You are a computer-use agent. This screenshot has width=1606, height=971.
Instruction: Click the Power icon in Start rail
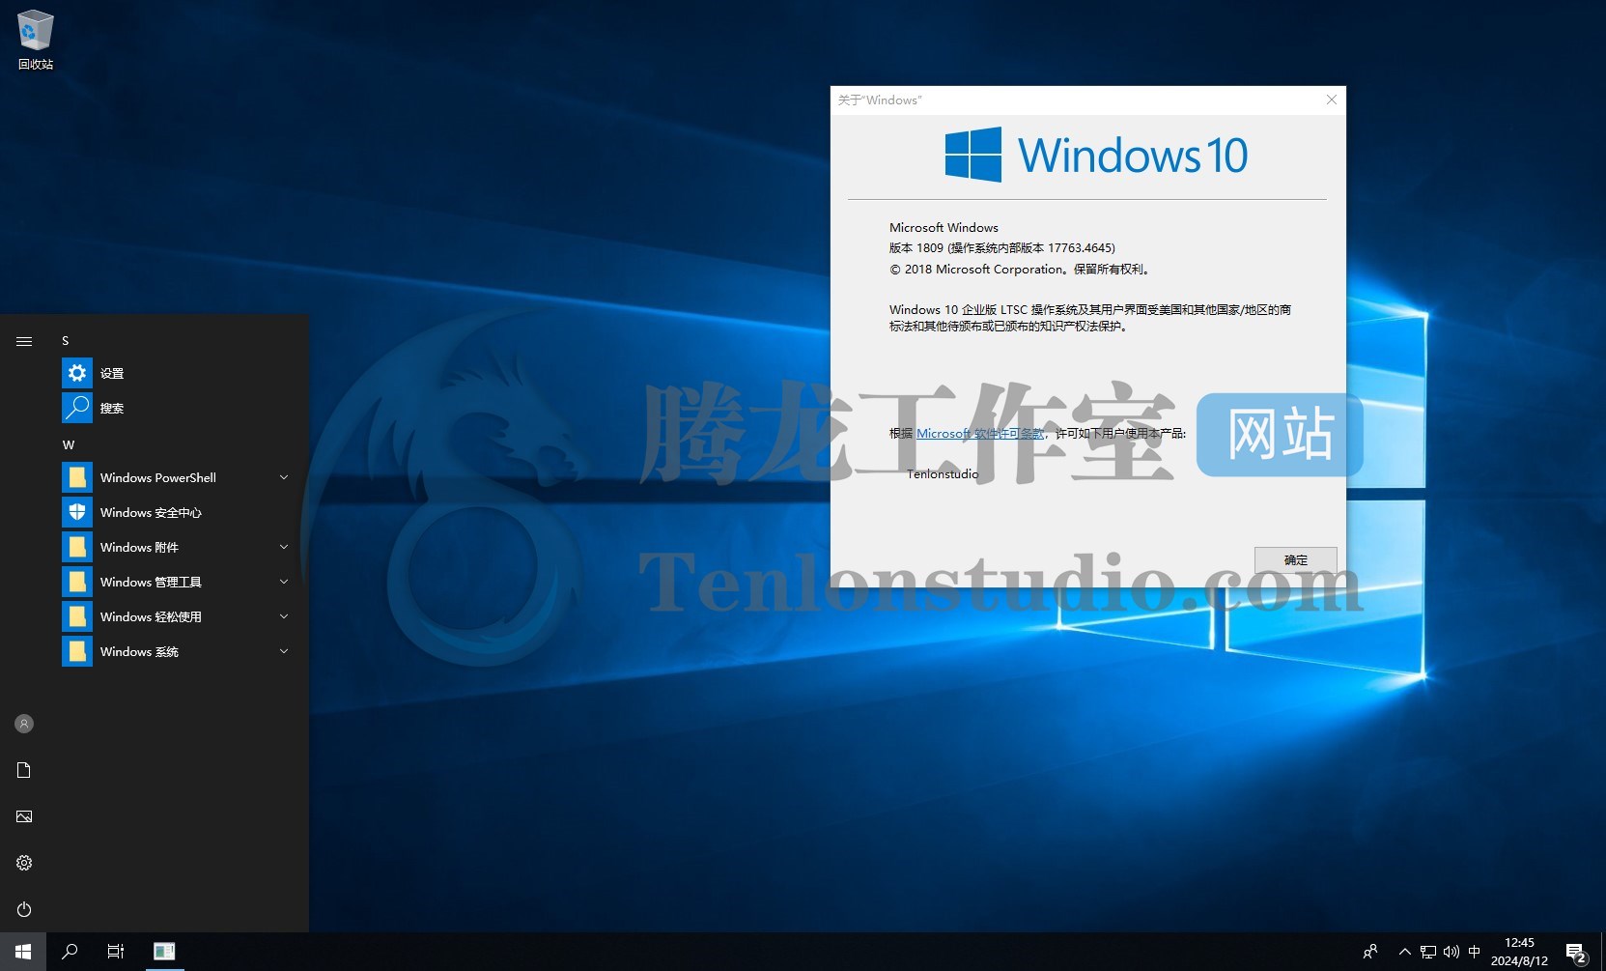(x=24, y=909)
